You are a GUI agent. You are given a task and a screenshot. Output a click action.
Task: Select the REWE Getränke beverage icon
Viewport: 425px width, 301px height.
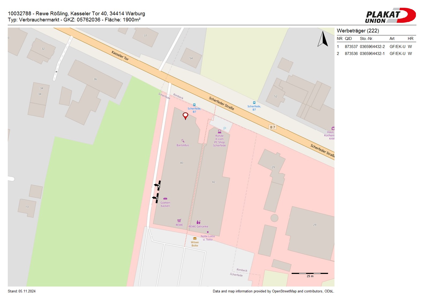point(198,222)
